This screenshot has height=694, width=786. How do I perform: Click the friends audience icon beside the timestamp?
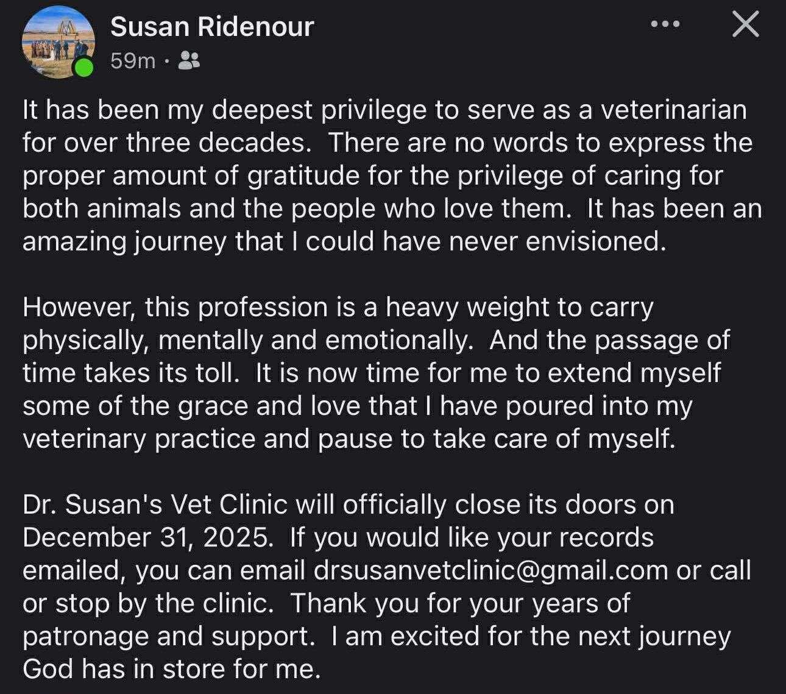click(x=188, y=59)
